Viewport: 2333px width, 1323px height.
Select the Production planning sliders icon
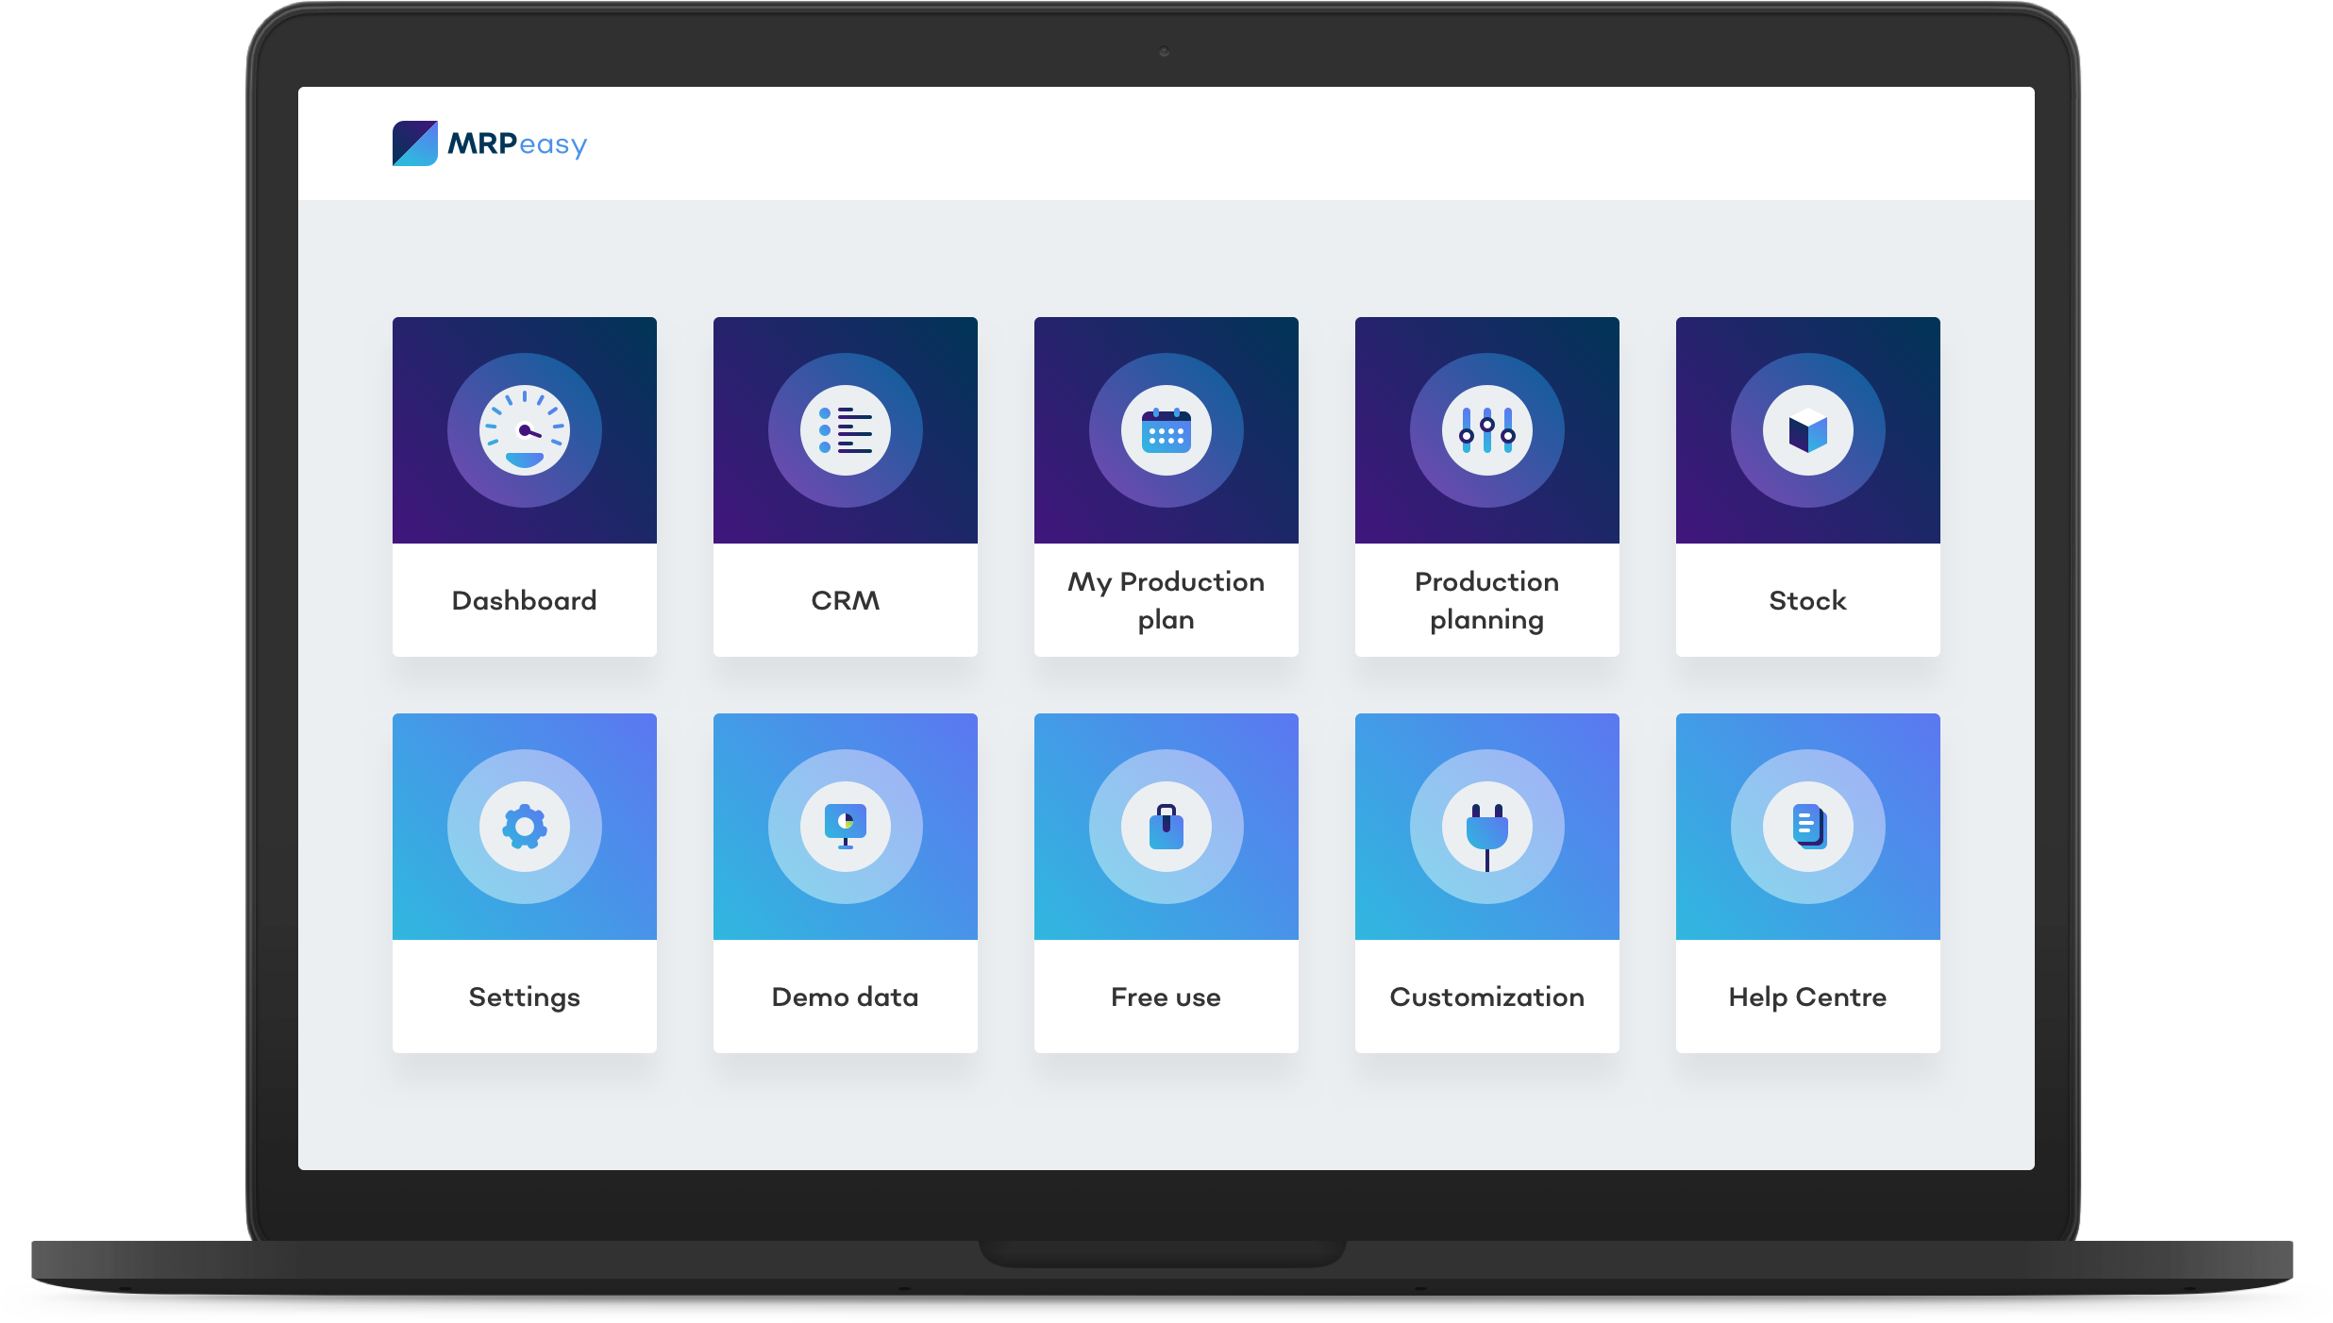pyautogui.click(x=1487, y=430)
